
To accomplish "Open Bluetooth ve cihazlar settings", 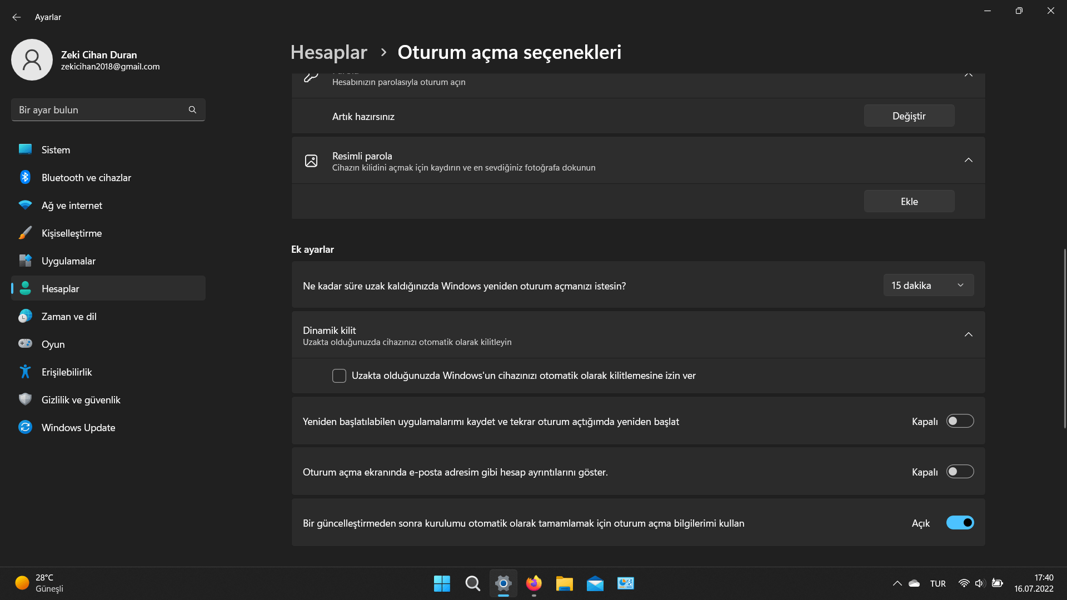I will coord(108,177).
